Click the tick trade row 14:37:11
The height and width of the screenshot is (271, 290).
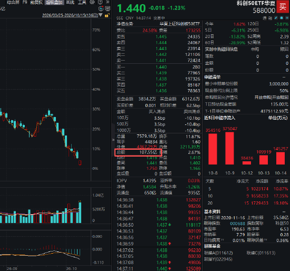point(159,268)
